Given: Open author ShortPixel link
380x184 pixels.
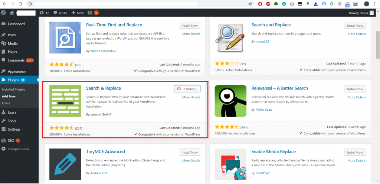Looking at the screenshot, I should pyautogui.click(x=262, y=173).
